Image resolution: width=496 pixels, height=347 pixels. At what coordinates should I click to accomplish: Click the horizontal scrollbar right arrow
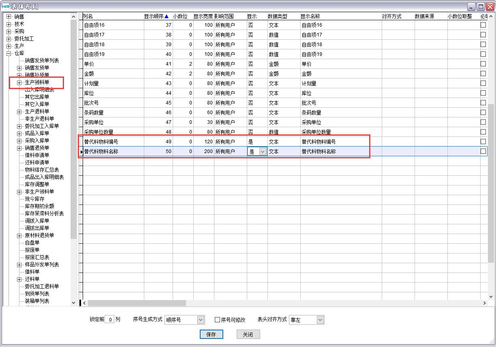484,303
